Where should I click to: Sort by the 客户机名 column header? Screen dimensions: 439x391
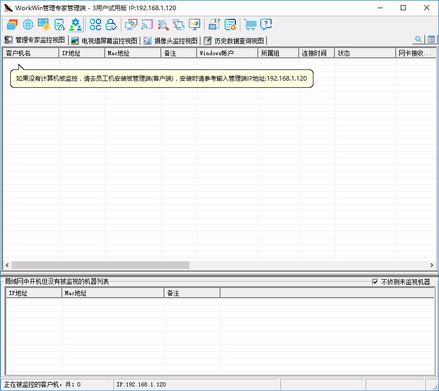pyautogui.click(x=31, y=53)
